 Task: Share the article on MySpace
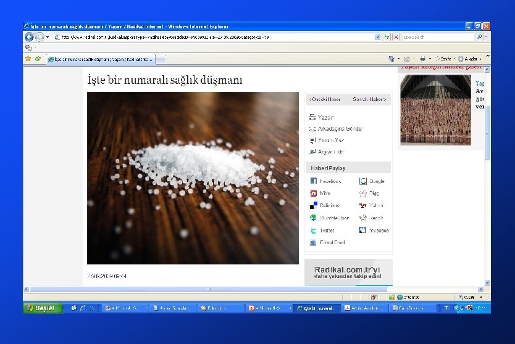tap(374, 230)
